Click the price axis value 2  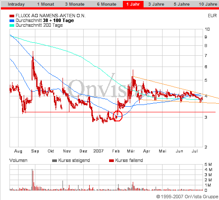tap(206, 147)
